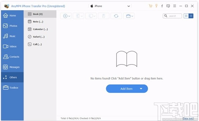Click the add plus toolbar icon
Screen dimensions: 199x121
click(66, 16)
